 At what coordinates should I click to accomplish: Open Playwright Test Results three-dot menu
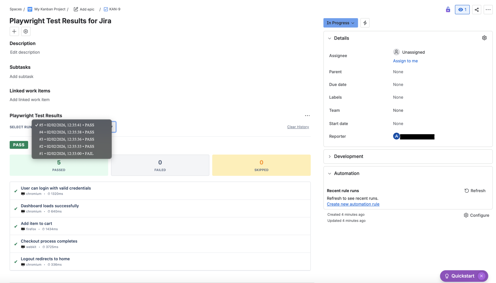coord(307,115)
